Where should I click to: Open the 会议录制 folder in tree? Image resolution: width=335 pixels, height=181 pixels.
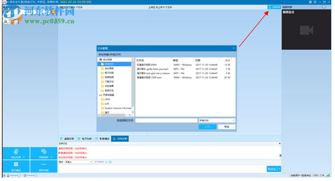107,68
